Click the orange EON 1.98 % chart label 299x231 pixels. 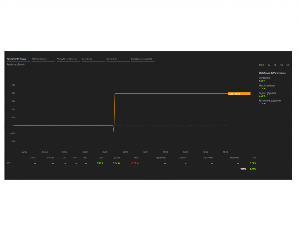pos(239,94)
